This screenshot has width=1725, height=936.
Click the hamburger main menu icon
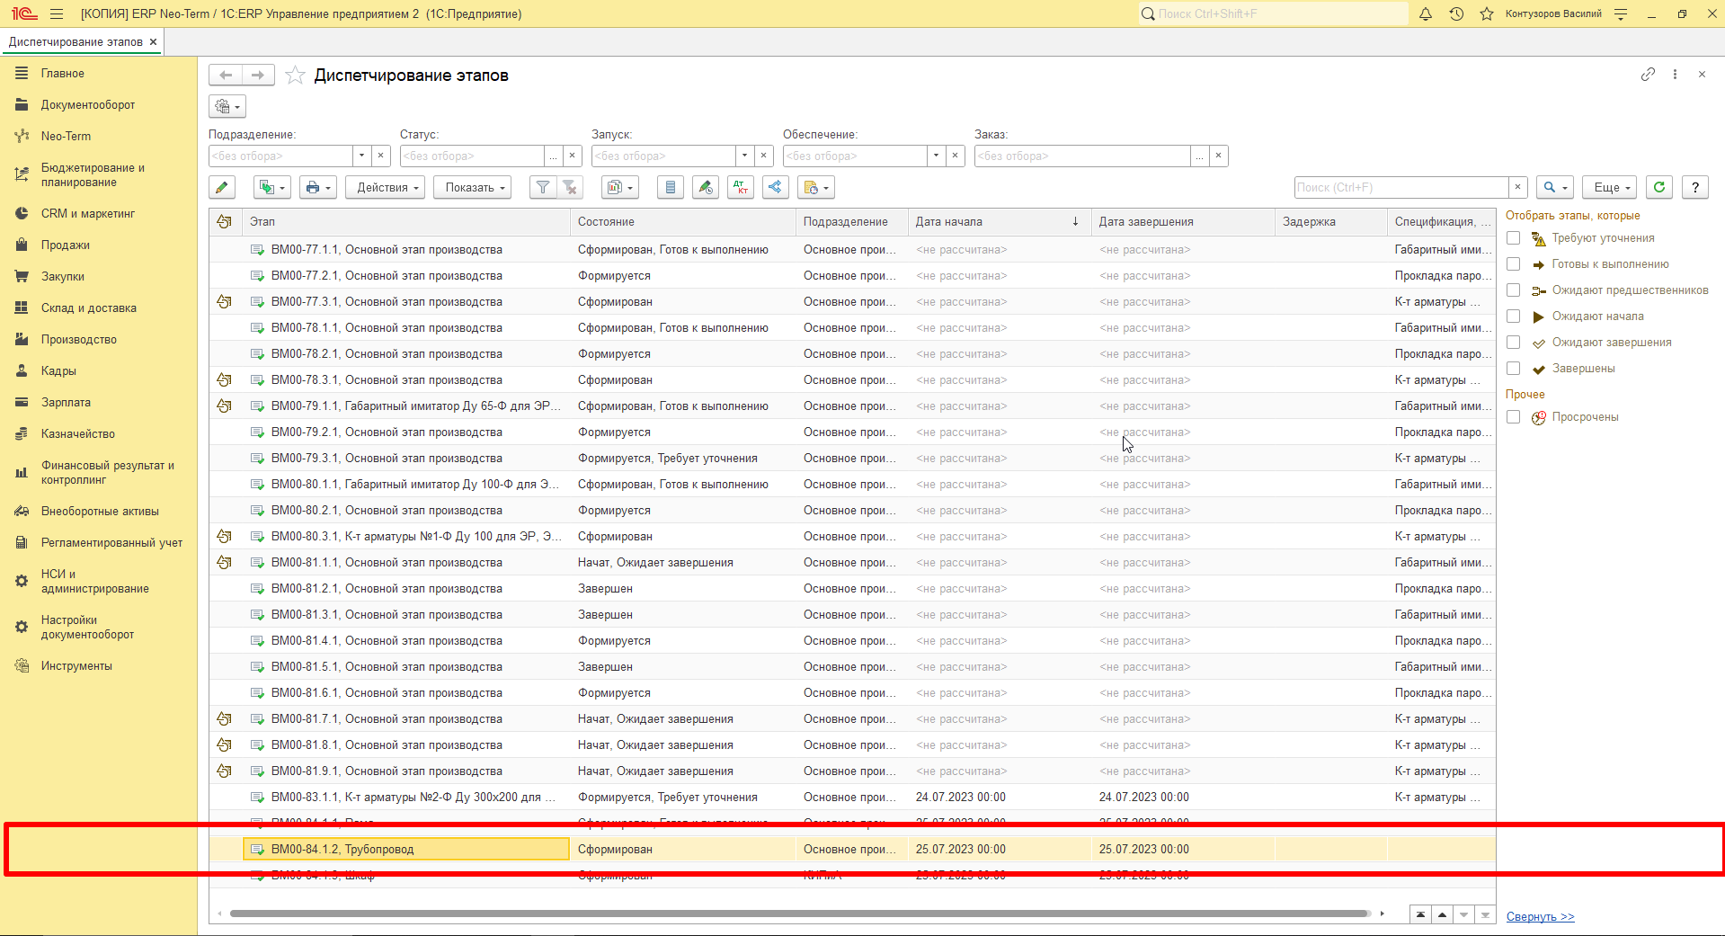pos(57,13)
